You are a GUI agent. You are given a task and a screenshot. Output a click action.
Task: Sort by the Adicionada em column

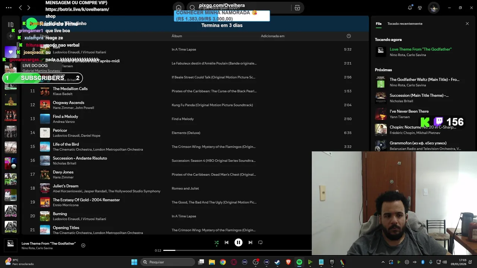(272, 36)
